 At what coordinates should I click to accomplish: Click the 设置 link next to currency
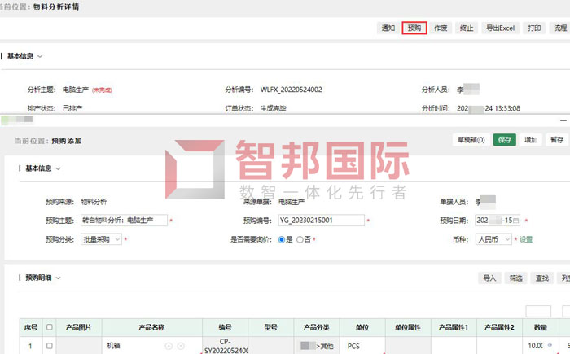click(x=526, y=240)
